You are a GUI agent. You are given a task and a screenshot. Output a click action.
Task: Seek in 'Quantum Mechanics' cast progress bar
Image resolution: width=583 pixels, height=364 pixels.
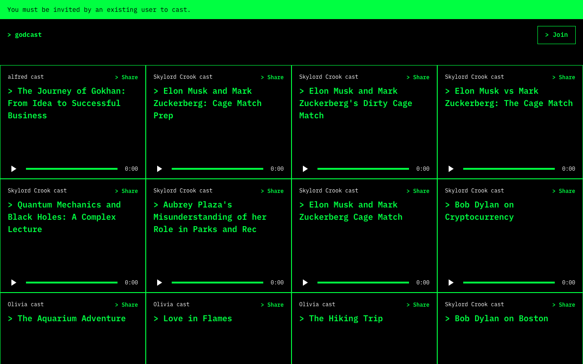(72, 283)
